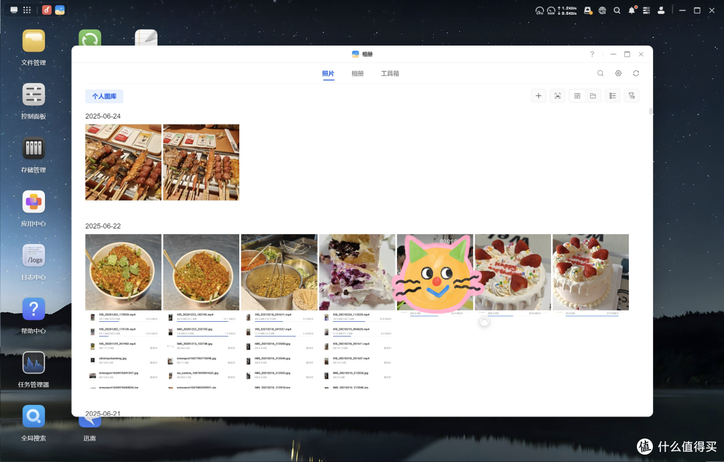Show desktop via top-left monitor icon
This screenshot has width=724, height=462.
pyautogui.click(x=14, y=10)
